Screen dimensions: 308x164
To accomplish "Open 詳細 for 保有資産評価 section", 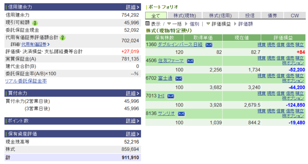I will point(132,134).
